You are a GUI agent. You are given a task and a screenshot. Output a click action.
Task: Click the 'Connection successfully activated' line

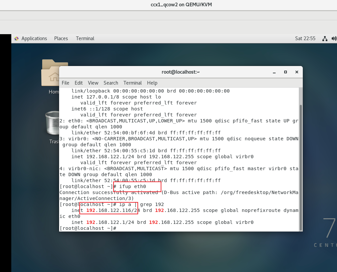[179, 192]
